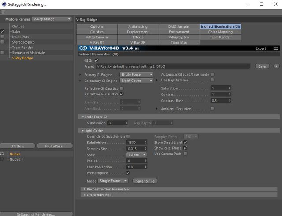The image size is (282, 216).
Task: Open the Primary GI Engine dropdown
Action: point(137,74)
